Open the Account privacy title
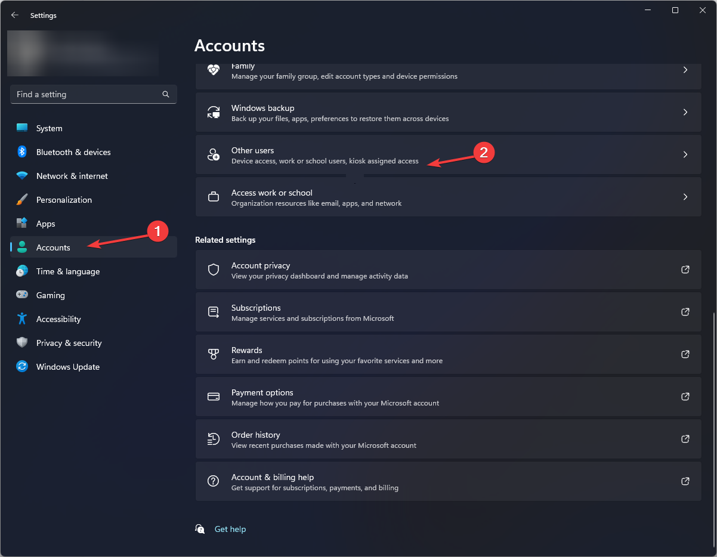Image resolution: width=717 pixels, height=557 pixels. (261, 265)
